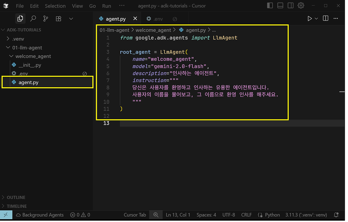Place cursor in empty line 13

click(232, 123)
